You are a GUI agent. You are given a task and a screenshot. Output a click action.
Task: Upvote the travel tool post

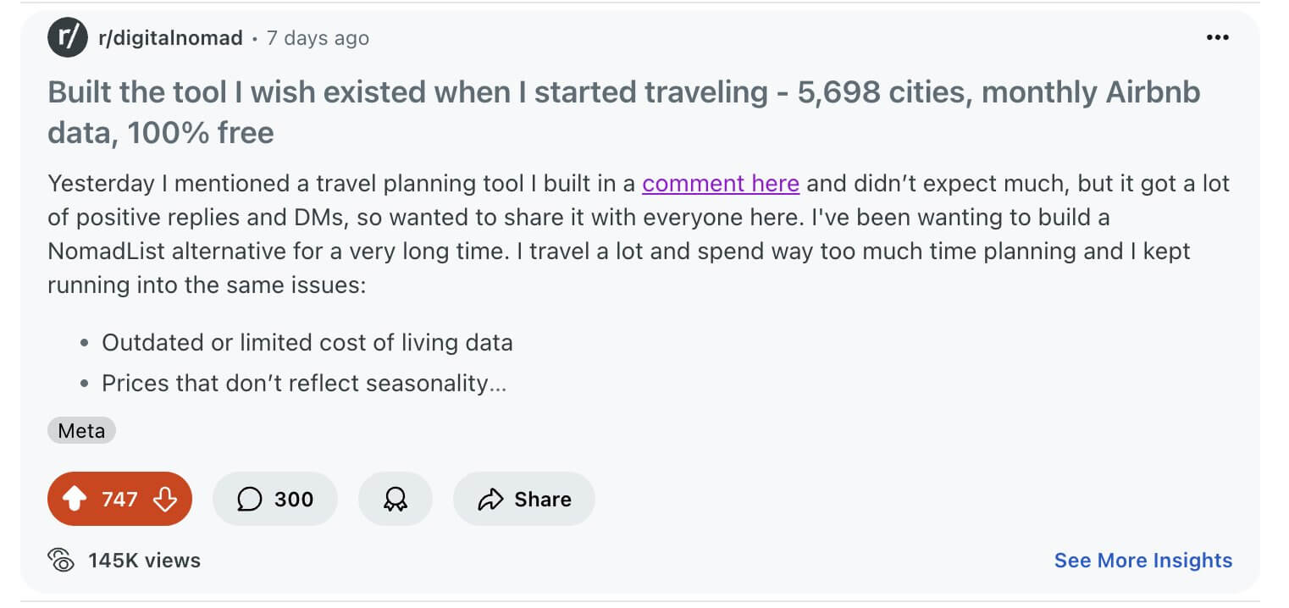(x=75, y=500)
